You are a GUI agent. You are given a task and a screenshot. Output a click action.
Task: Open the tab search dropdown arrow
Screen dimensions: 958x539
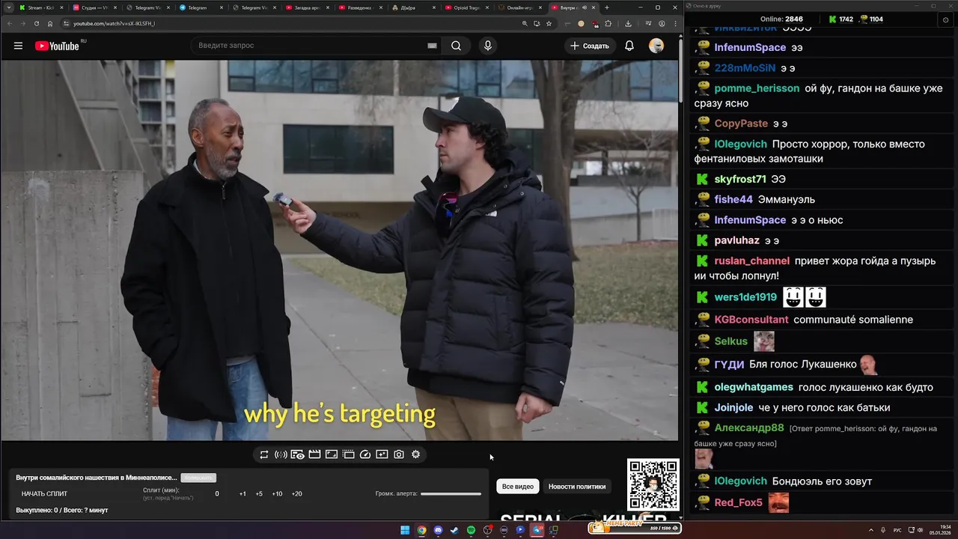pyautogui.click(x=8, y=7)
